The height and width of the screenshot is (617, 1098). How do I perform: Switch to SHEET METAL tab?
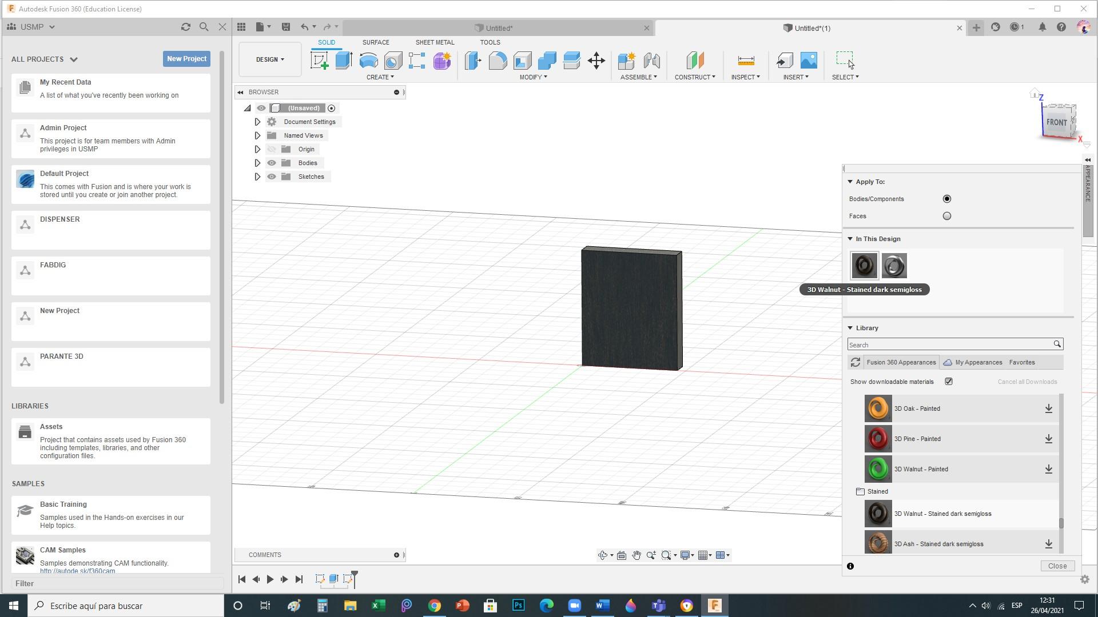click(x=435, y=42)
